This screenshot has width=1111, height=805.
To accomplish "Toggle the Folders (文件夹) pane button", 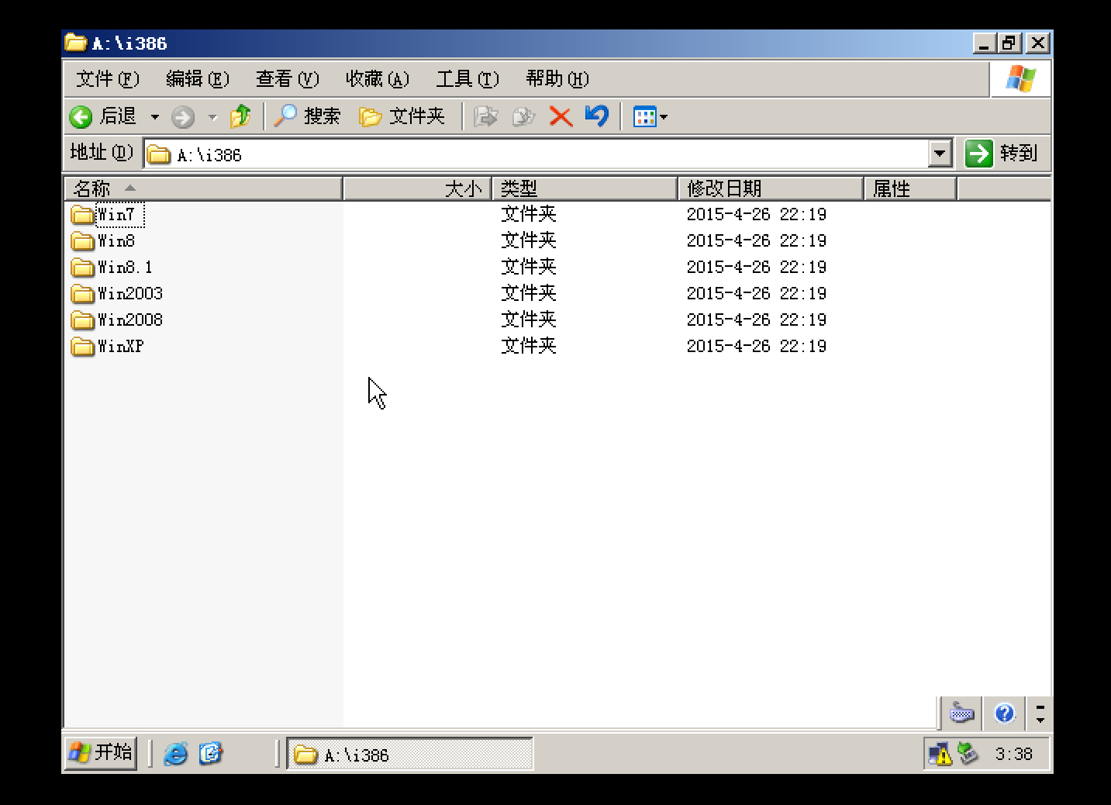I will pyautogui.click(x=402, y=116).
